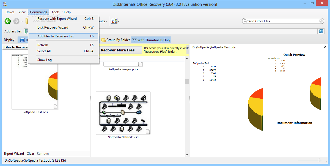Toggle Group By Folder
Viewport: 330px width, 166px height.
tap(116, 40)
